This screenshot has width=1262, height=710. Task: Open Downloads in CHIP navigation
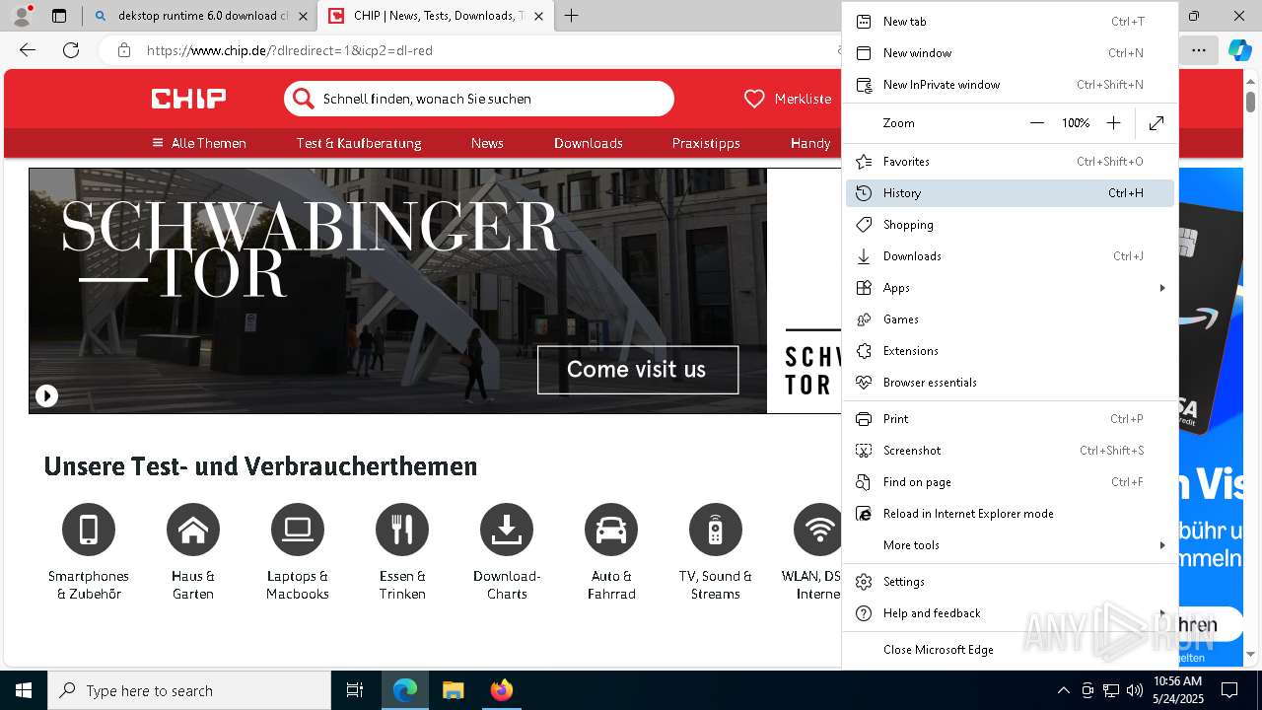pyautogui.click(x=589, y=143)
